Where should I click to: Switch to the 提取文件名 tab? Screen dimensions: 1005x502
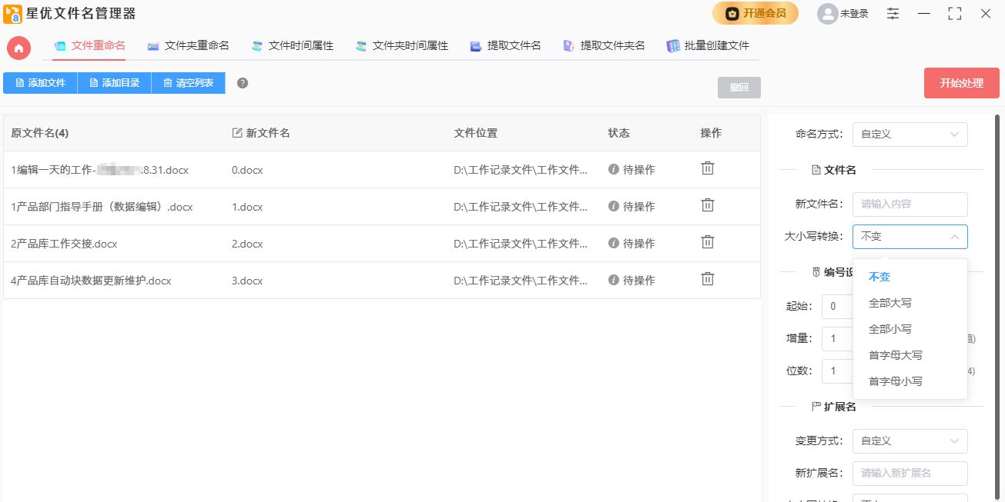505,46
